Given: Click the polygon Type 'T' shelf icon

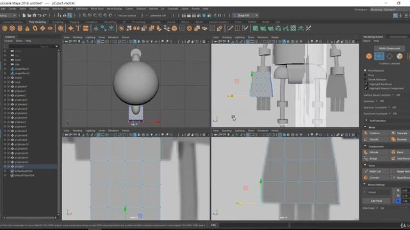Looking at the screenshot, I should [x=78, y=28].
